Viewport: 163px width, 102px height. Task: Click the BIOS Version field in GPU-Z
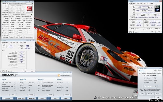coord(19,14)
